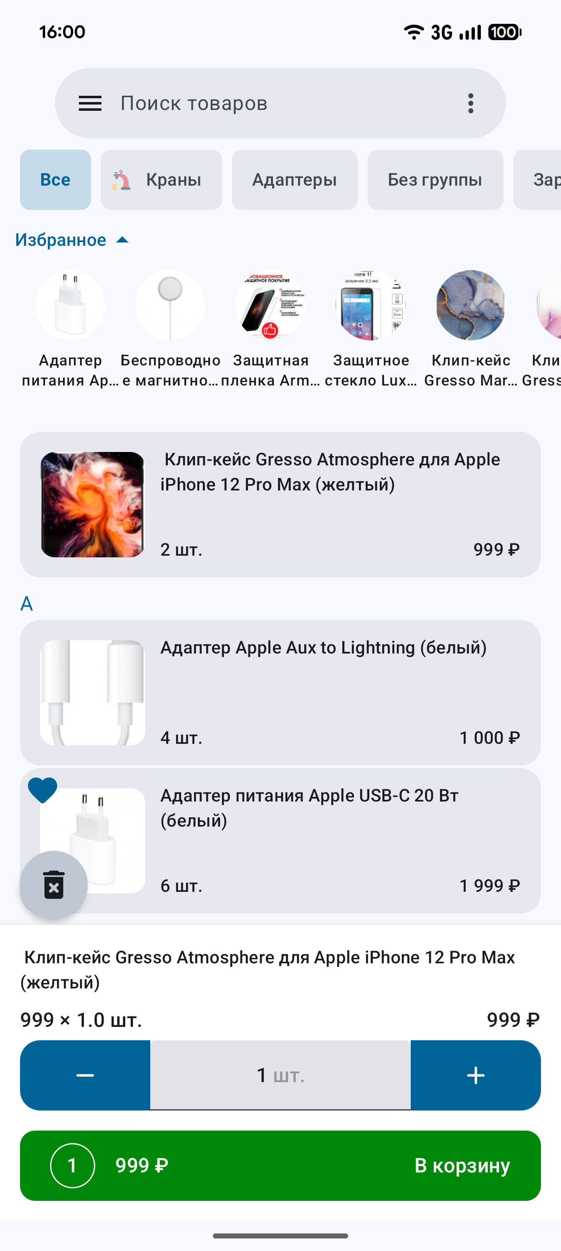Viewport: 561px width, 1251px height.
Task: Switch to the Адаптеры category
Action: coord(294,180)
